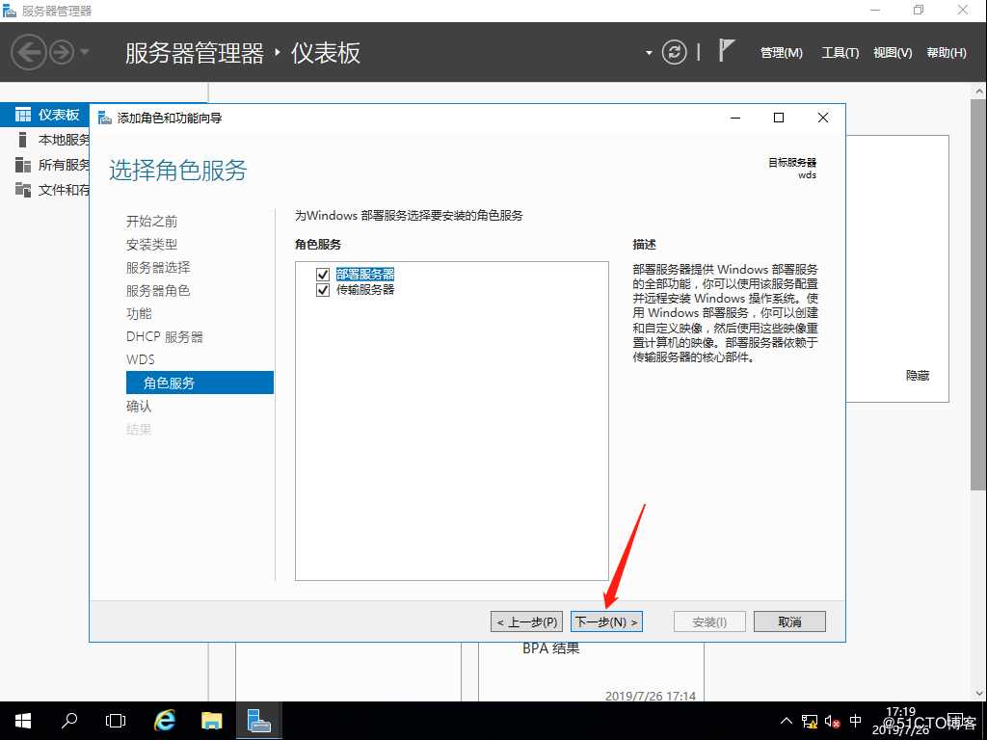Viewport: 987px width, 740px height.
Task: Uncheck the 部署服务器 role service checkbox
Action: pos(323,275)
